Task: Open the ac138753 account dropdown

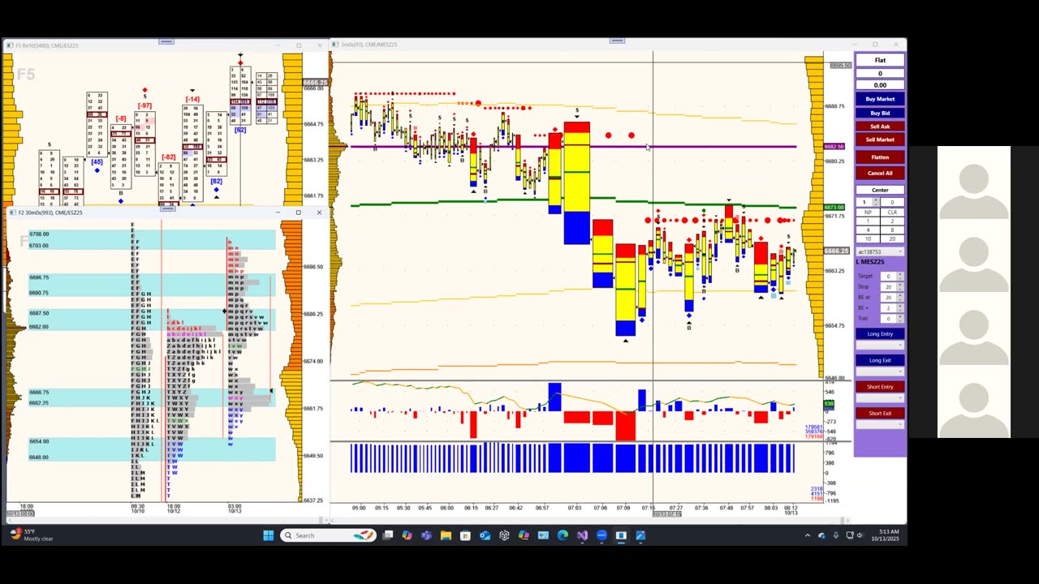Action: (x=880, y=251)
